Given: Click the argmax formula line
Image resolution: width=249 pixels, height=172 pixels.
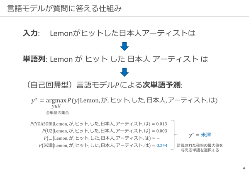Looking at the screenshot, I should (124, 101).
